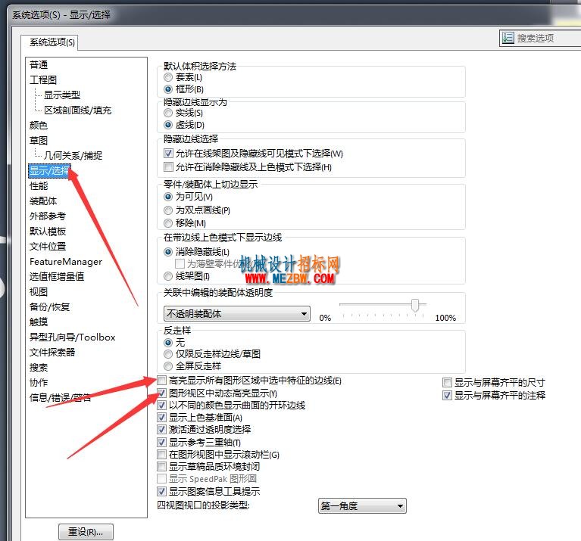Open the 备份/恢复 settings category

50,306
